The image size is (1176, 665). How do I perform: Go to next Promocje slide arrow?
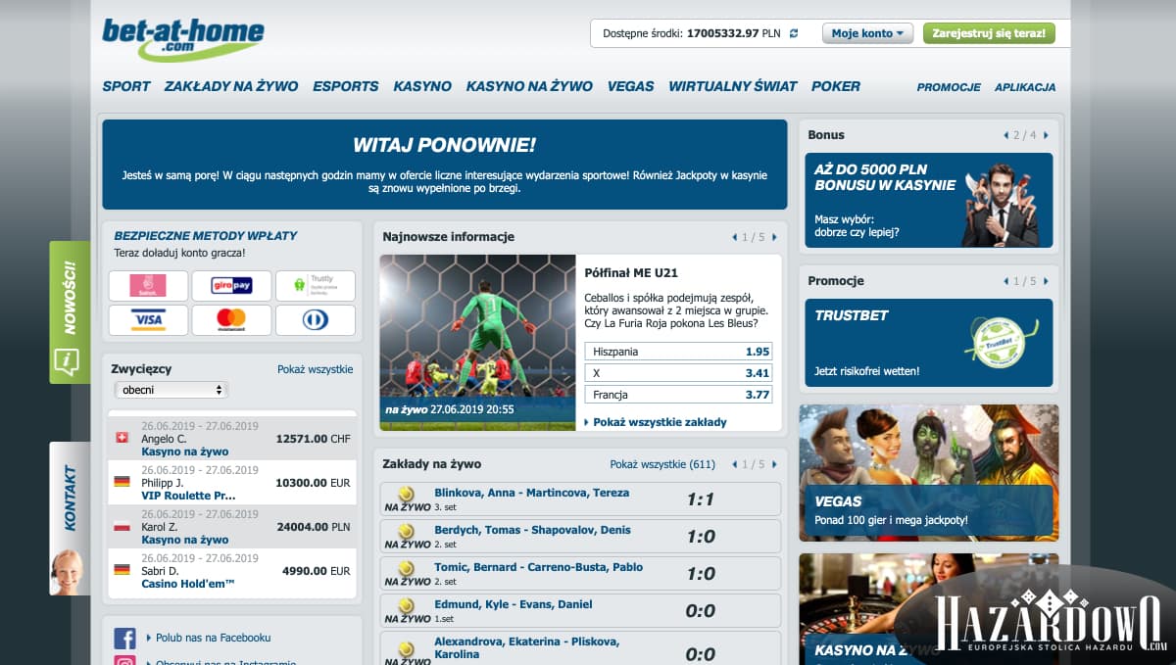pos(1046,281)
